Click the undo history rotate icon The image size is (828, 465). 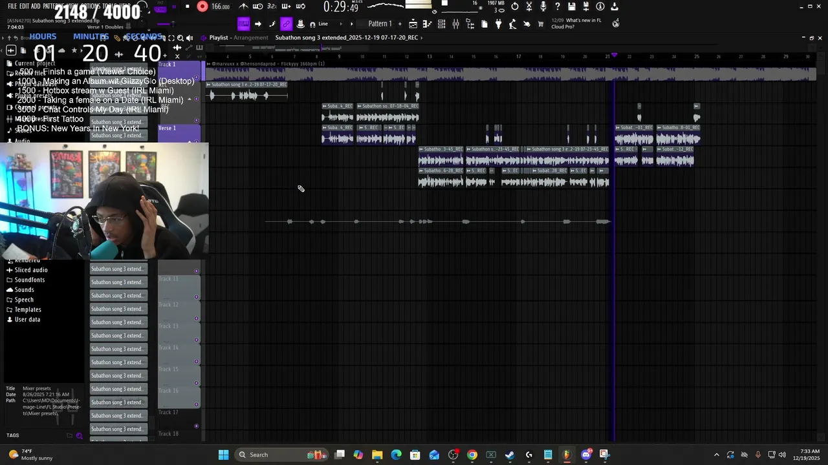[x=515, y=6]
